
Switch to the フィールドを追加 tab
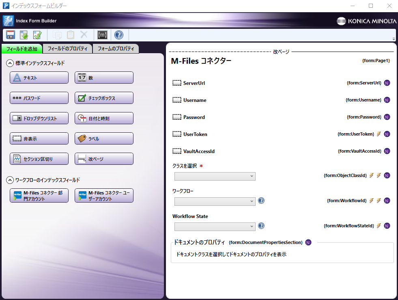pos(22,49)
